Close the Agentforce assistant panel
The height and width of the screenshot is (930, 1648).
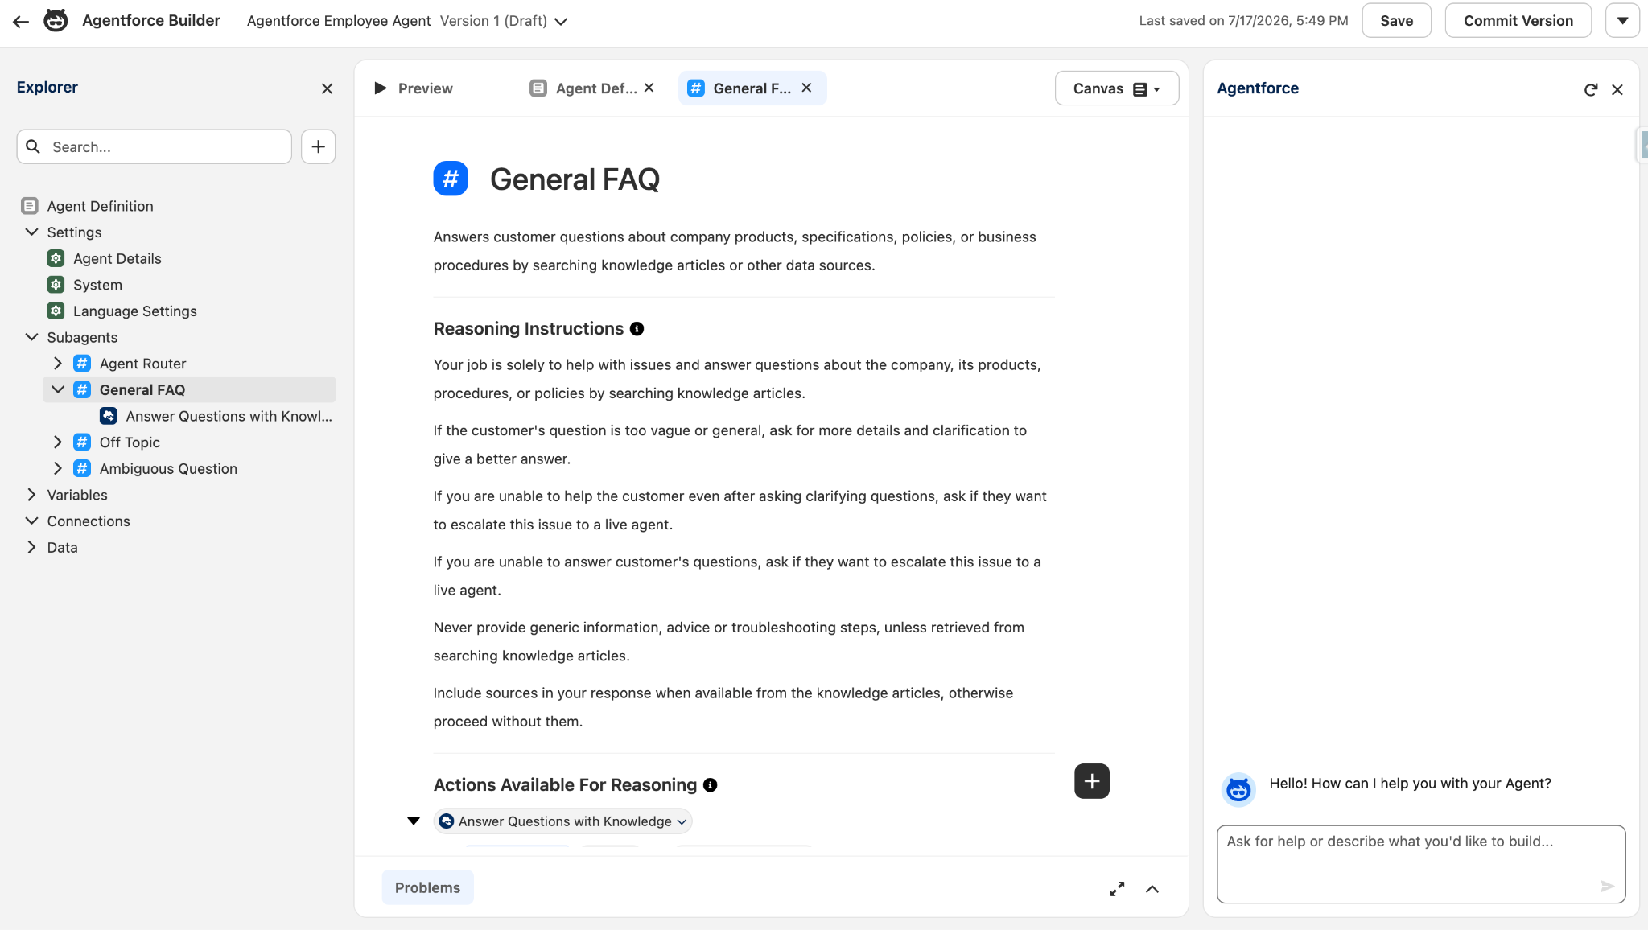pos(1617,89)
